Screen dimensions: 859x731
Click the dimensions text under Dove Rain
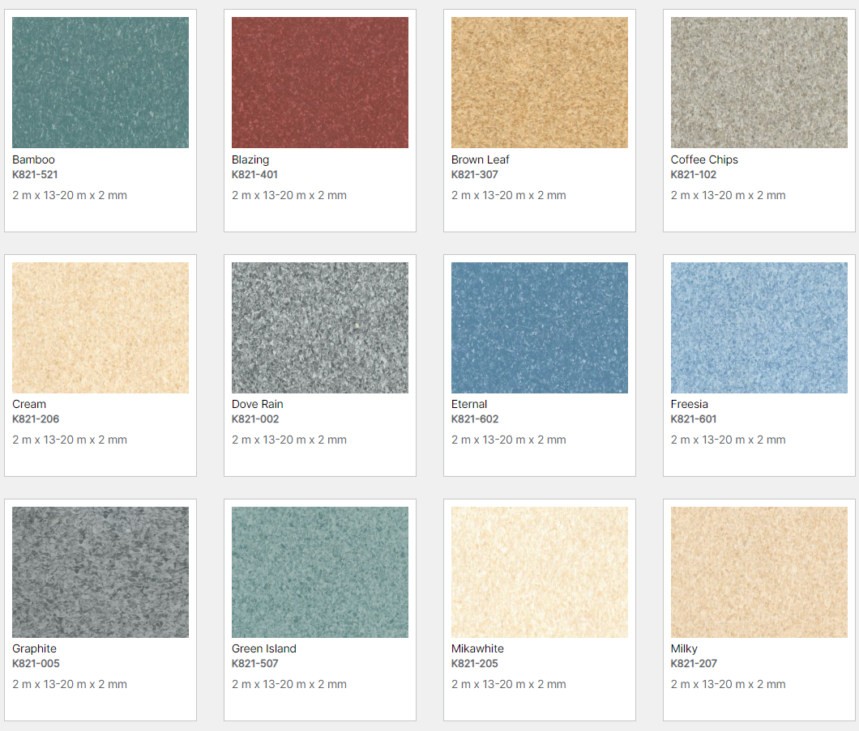289,440
